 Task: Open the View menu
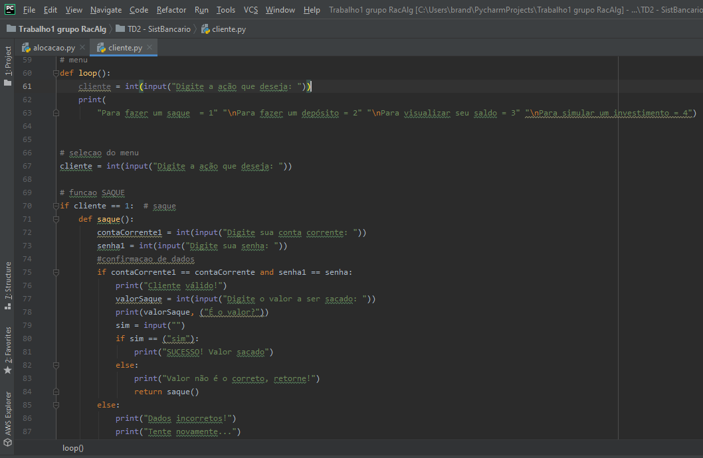click(74, 10)
